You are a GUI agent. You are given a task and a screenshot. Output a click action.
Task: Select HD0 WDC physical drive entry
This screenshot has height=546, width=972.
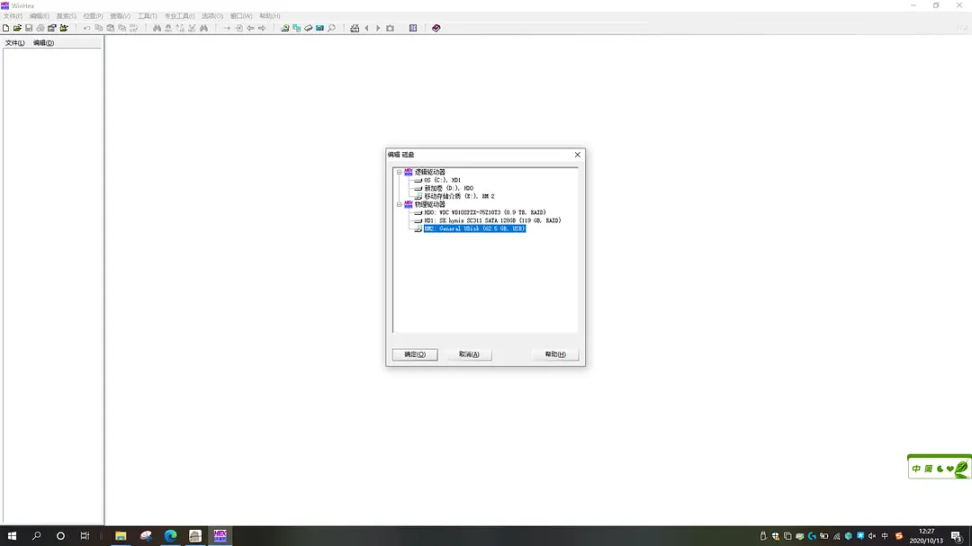point(484,212)
